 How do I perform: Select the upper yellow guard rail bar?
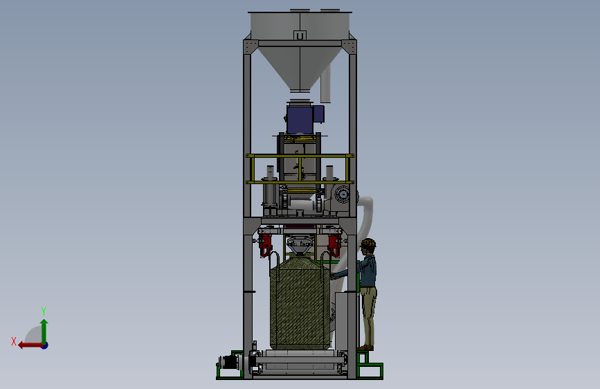click(300, 156)
